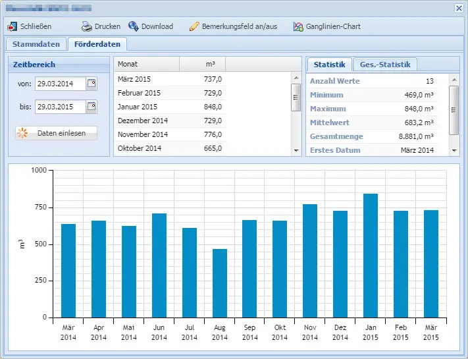Select the Statistik tab
The height and width of the screenshot is (359, 468).
(x=330, y=65)
